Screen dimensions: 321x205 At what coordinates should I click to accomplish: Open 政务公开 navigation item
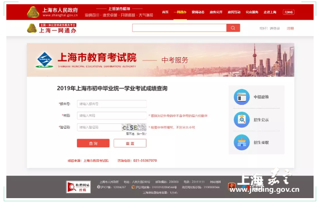pyautogui.click(x=216, y=12)
